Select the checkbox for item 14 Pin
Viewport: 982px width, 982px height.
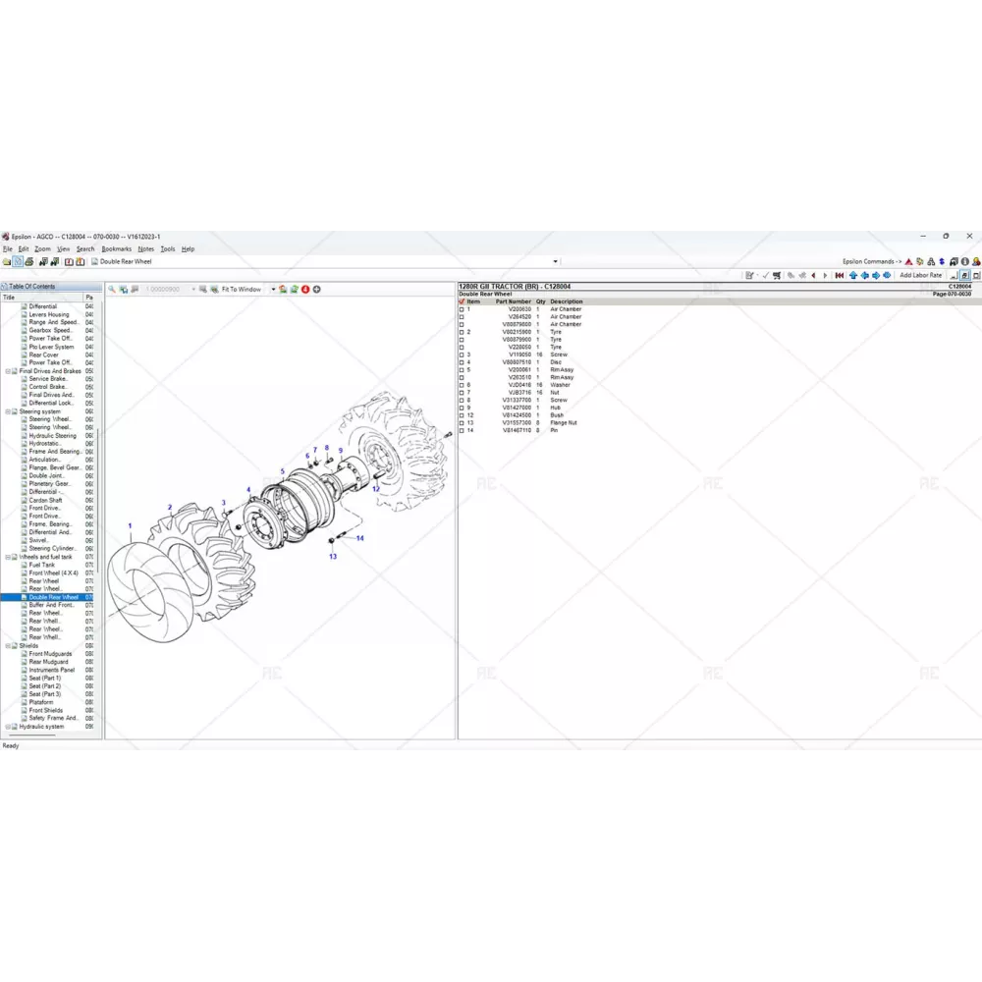tap(463, 430)
